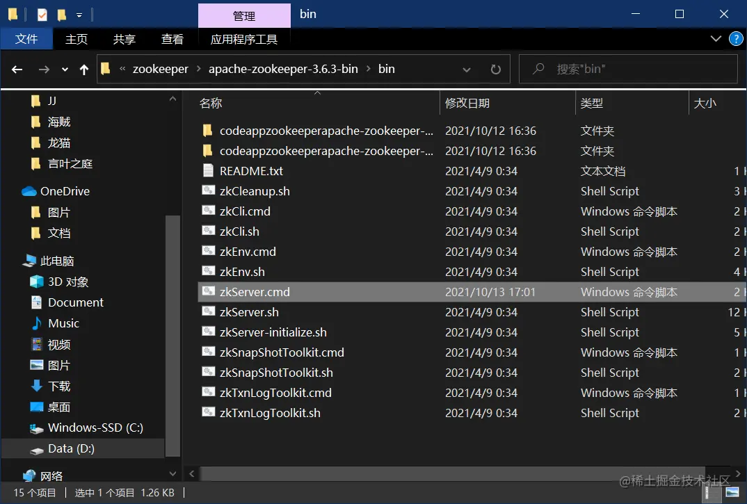Click the 搜索"bin" search box
This screenshot has width=747, height=504.
coord(628,69)
